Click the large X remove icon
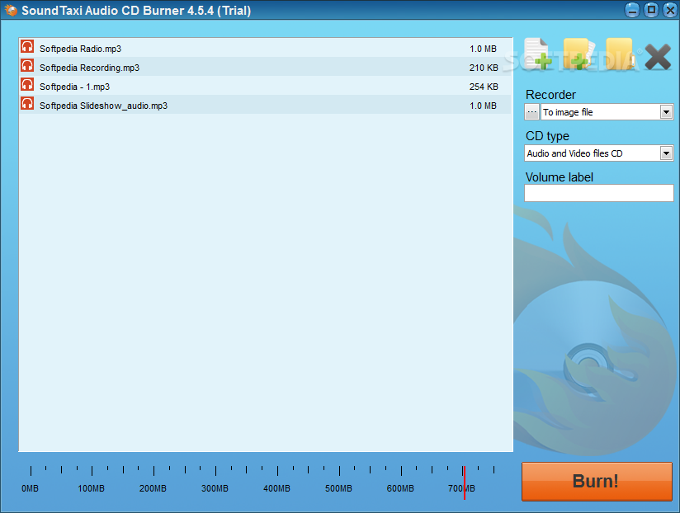 (x=658, y=57)
